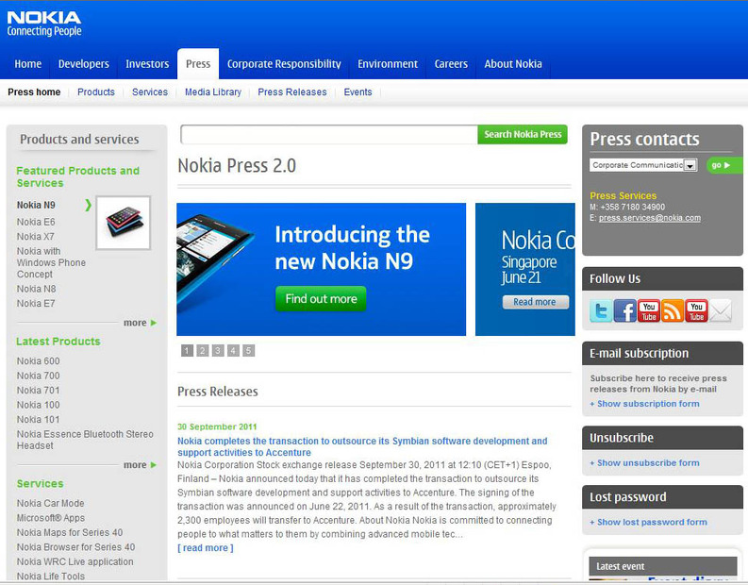Open the orange RSS feed icon
748x585 pixels.
pos(673,311)
